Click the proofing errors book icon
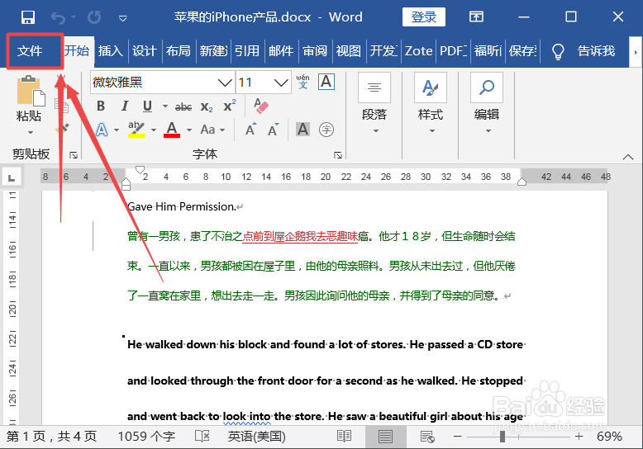Image resolution: width=643 pixels, height=449 pixels. click(202, 437)
